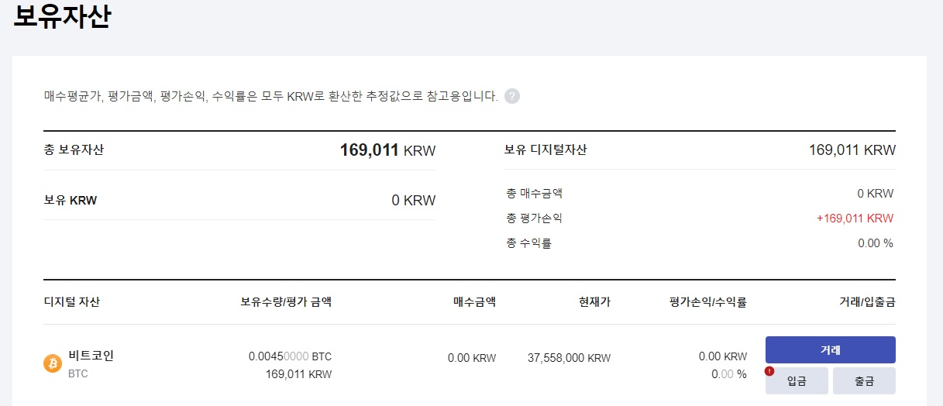Click the BTC ticker label
The height and width of the screenshot is (406, 943).
[78, 373]
